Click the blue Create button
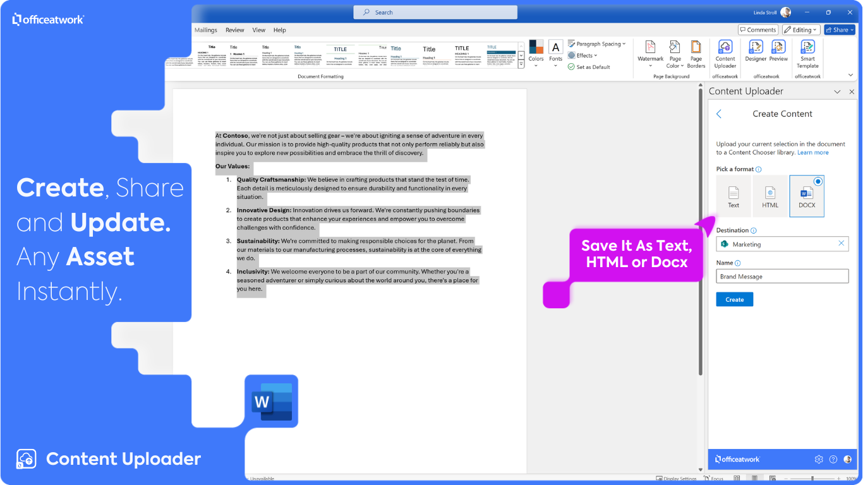 (x=734, y=299)
